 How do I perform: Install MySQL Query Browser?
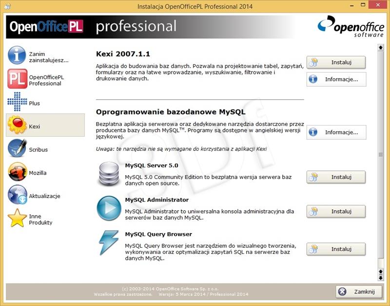[x=336, y=249]
